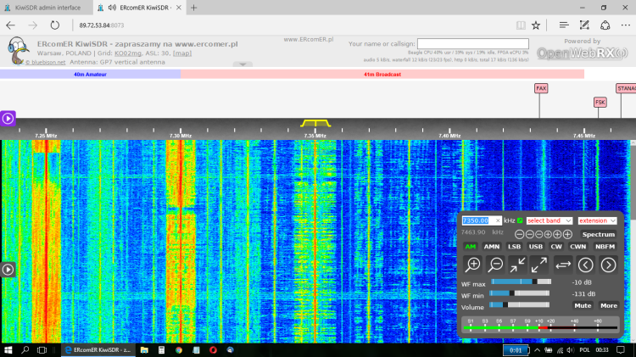Enable NBFM demodulation mode
Screen dimensions: 636x357
point(605,247)
